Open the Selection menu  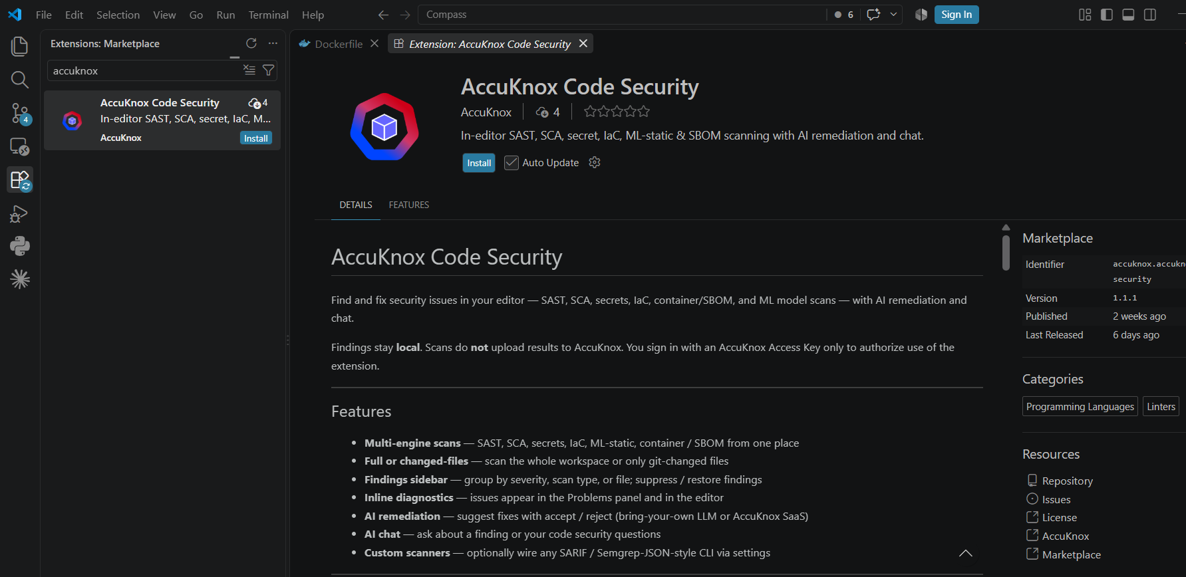[118, 15]
